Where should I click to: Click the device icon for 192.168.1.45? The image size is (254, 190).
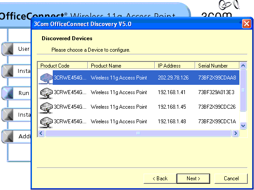47,108
